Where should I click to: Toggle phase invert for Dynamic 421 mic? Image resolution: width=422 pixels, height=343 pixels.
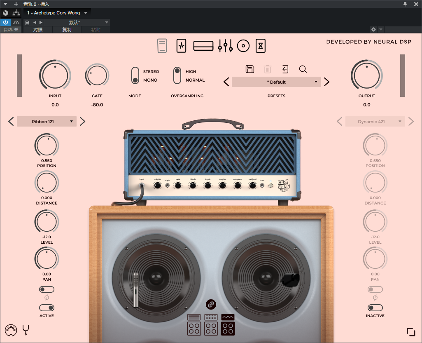(375, 290)
